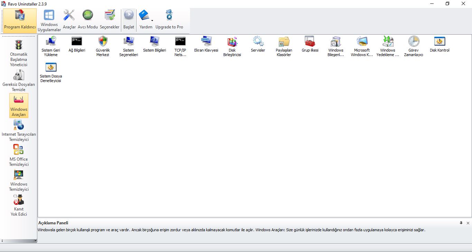The height and width of the screenshot is (252, 472).
Task: Select the Görev Zamanlayıcı clock icon
Action: [x=414, y=42]
